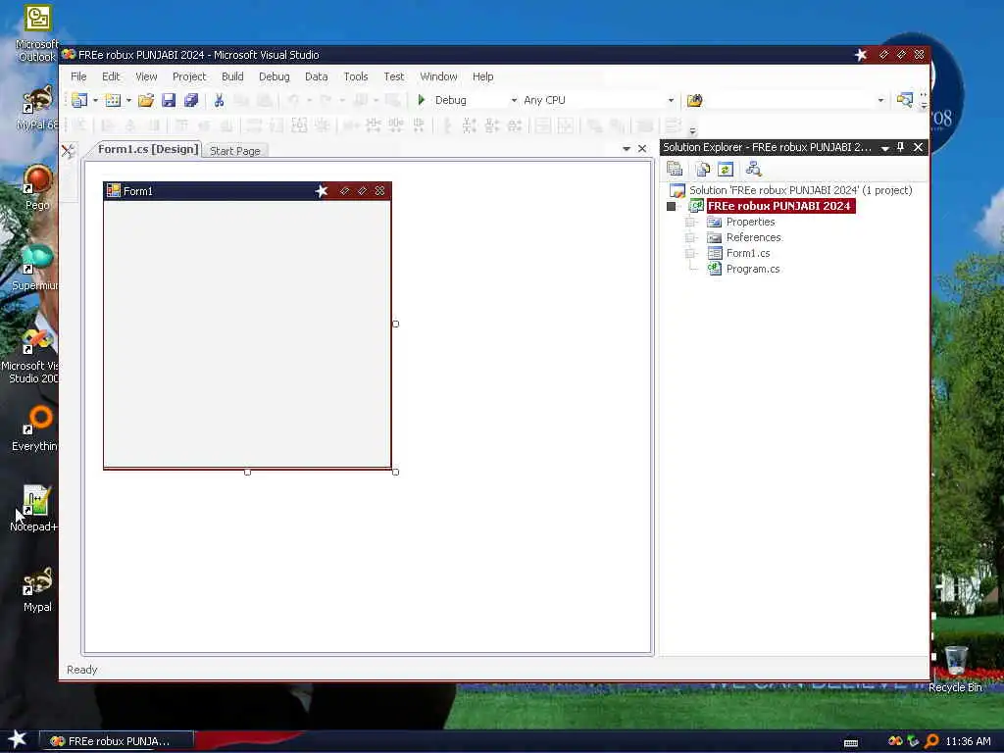This screenshot has width=1004, height=753.
Task: Open the Pego desktop shortcut
Action: point(37,187)
